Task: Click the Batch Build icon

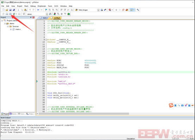Action: click(x=14, y=14)
